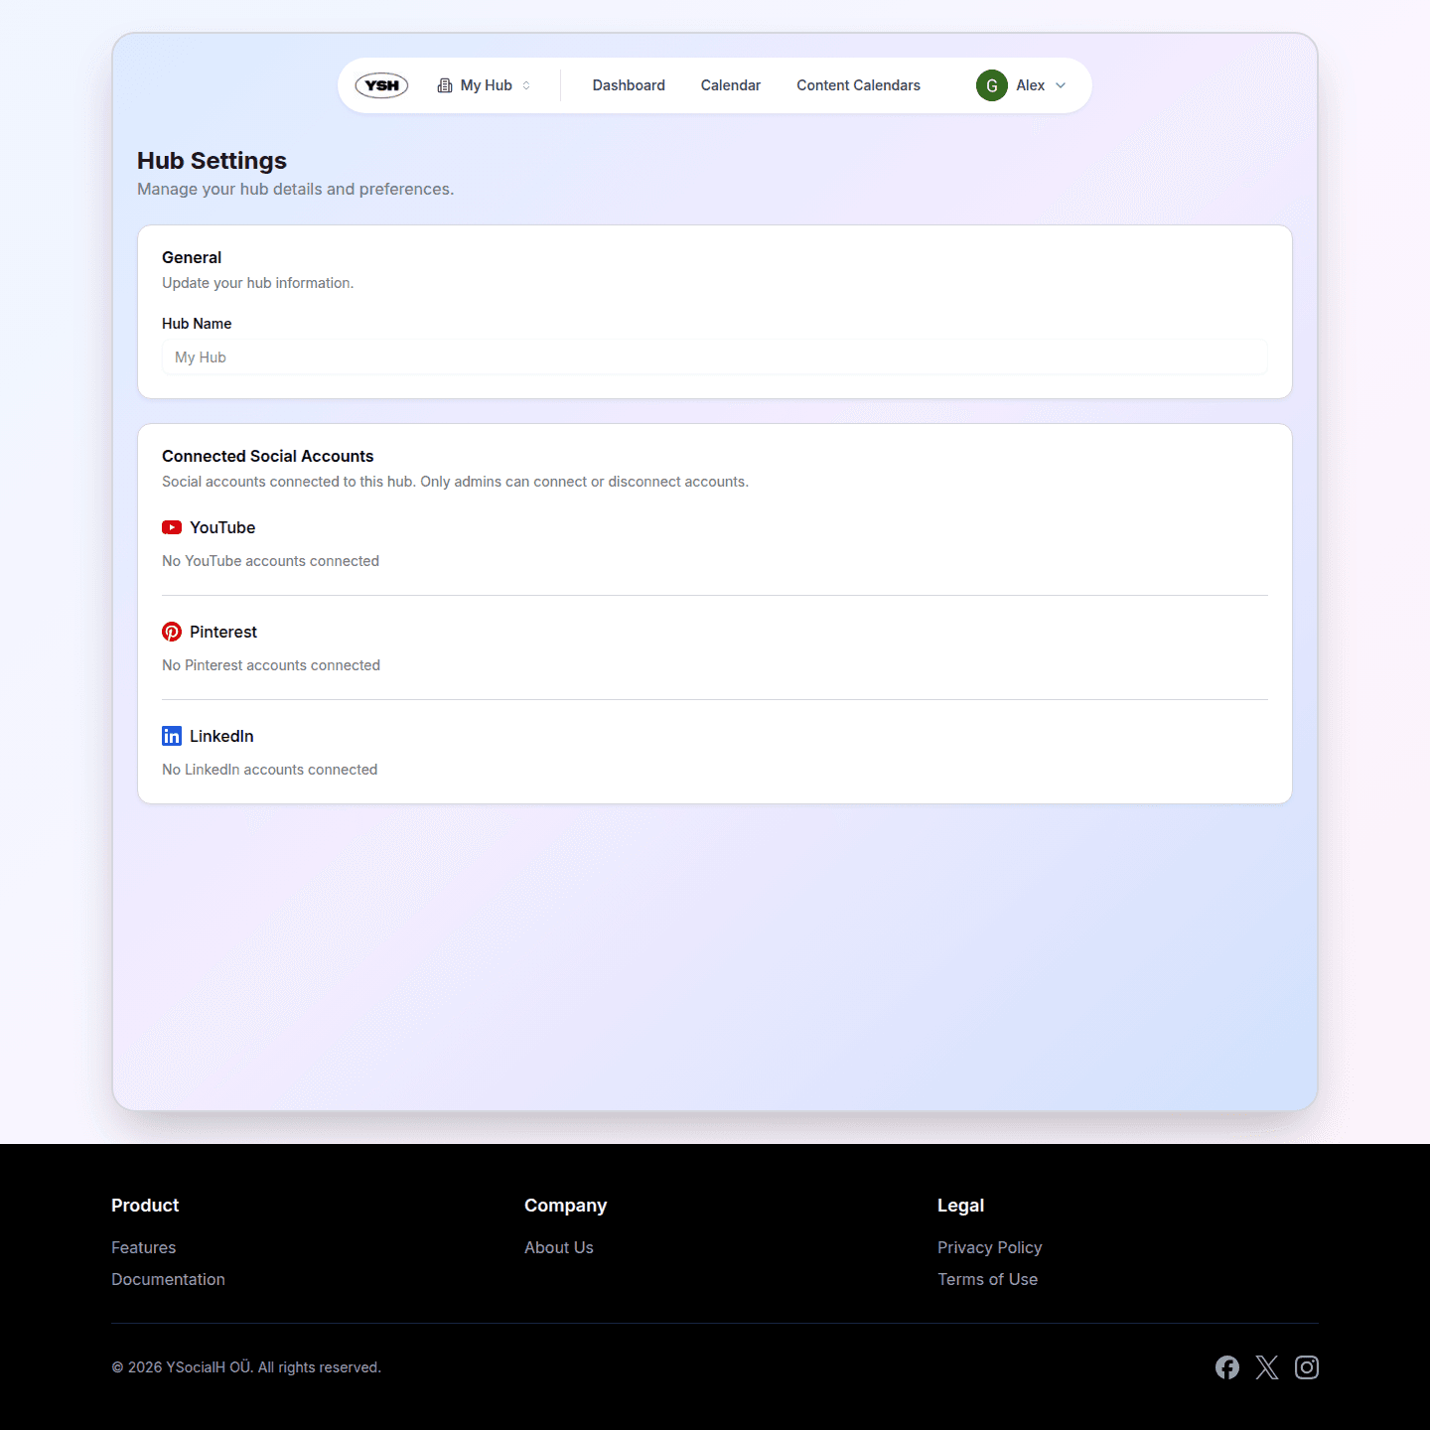Open the My Hub switcher dropdown
Image resolution: width=1430 pixels, height=1430 pixels.
pyautogui.click(x=485, y=85)
